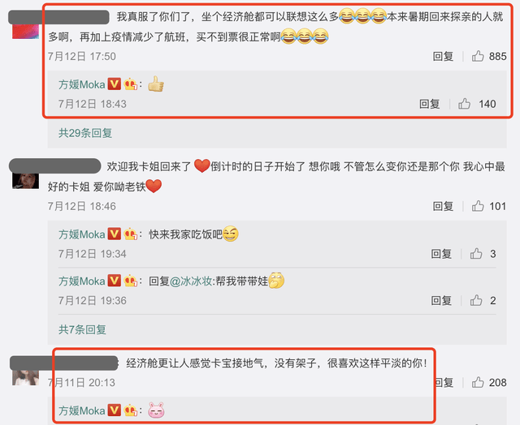Reply to 方媛Moka's 18:43 reply
Viewport: 520px width, 425px height.
click(430, 104)
